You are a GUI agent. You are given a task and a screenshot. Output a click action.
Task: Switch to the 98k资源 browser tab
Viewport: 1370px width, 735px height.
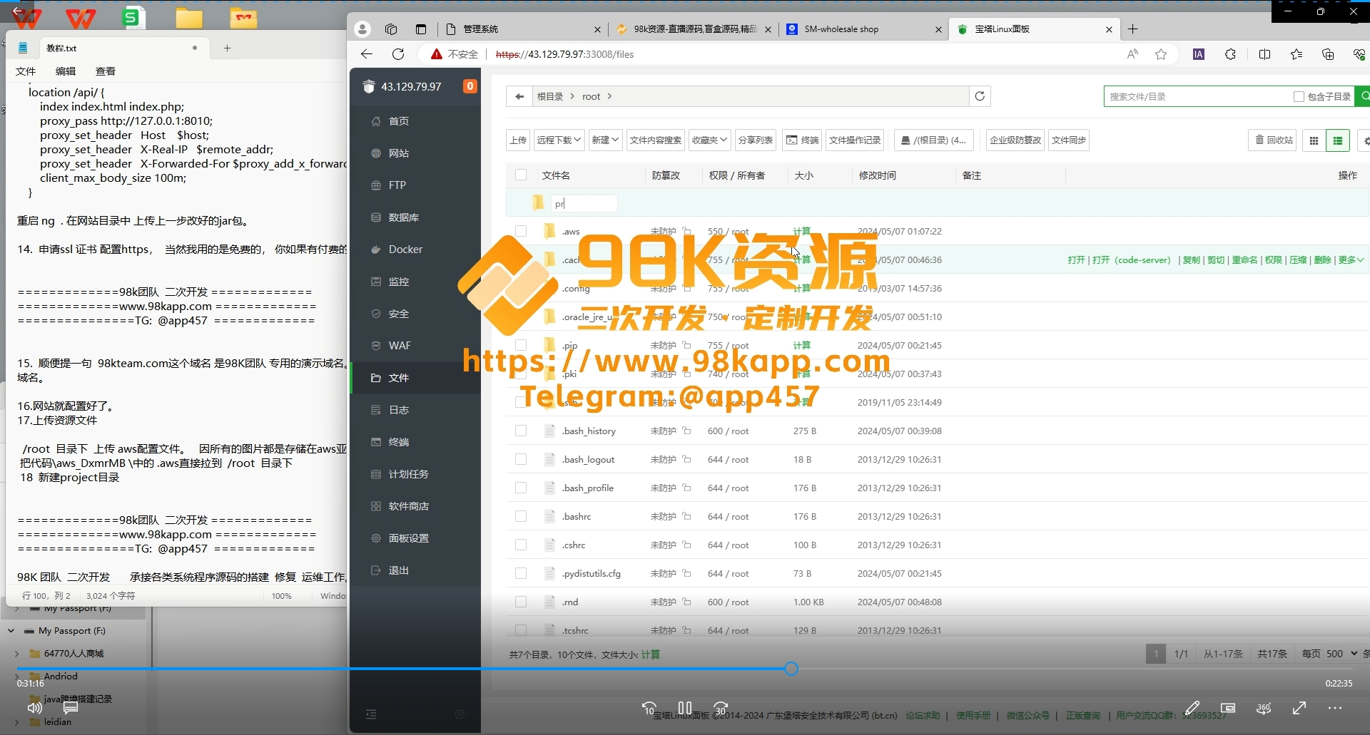[694, 29]
